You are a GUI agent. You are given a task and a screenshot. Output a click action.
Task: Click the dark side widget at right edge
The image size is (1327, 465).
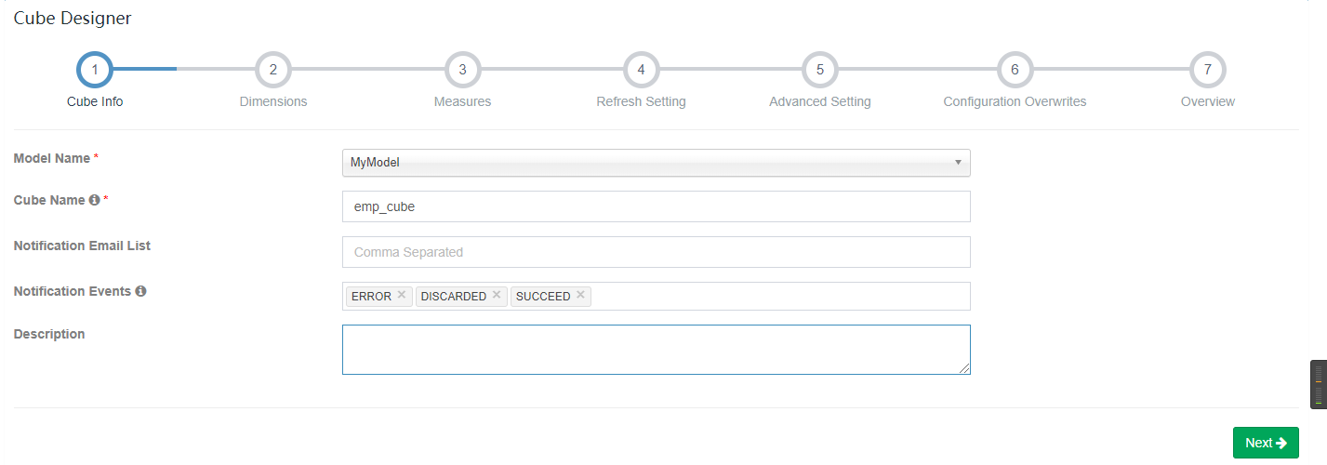click(x=1318, y=384)
